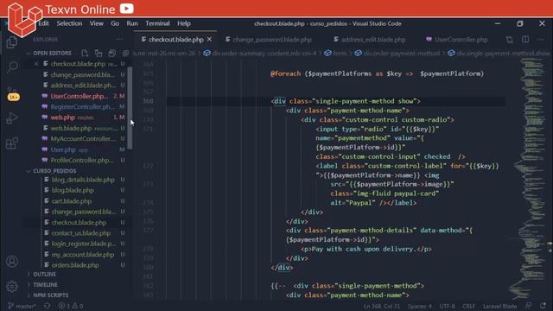Open the Edit menu

(x=44, y=23)
